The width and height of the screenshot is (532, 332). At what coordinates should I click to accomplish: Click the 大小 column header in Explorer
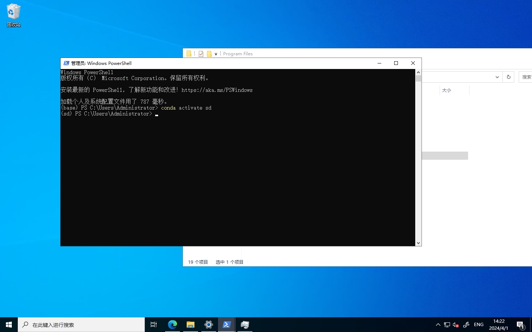click(x=447, y=90)
